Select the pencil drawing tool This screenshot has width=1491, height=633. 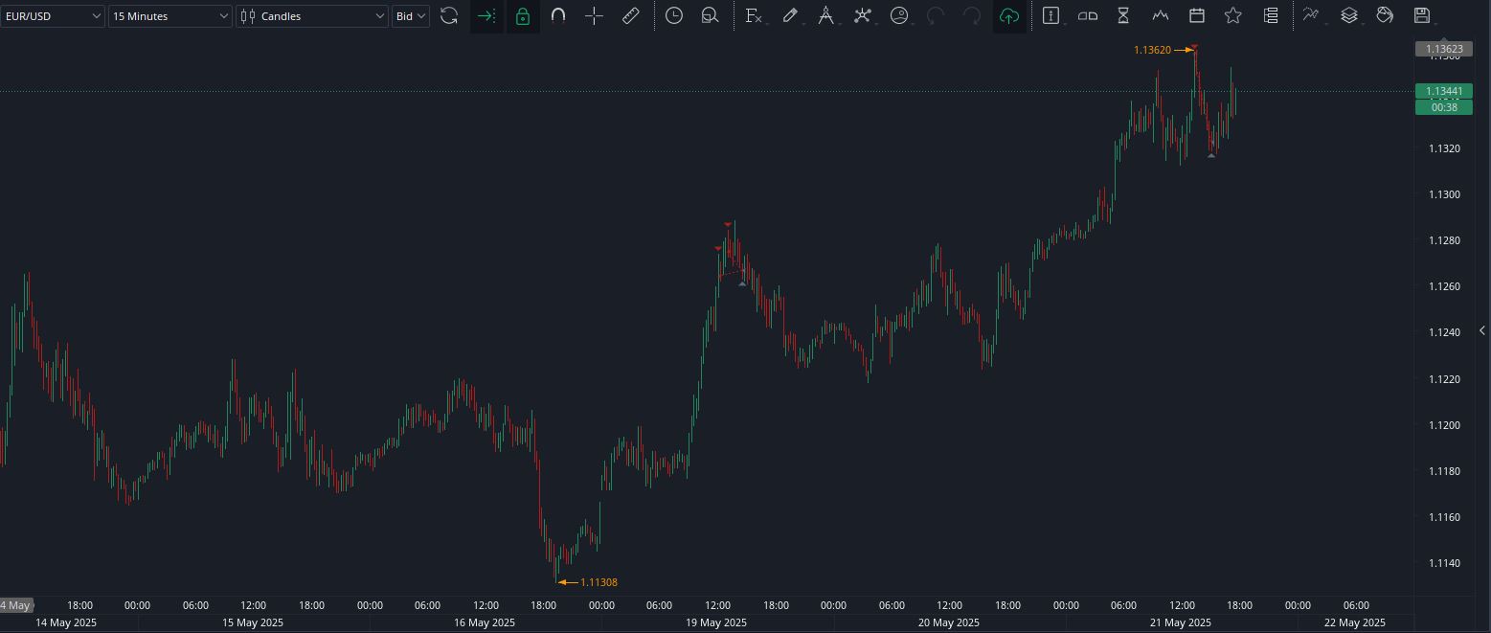point(790,16)
